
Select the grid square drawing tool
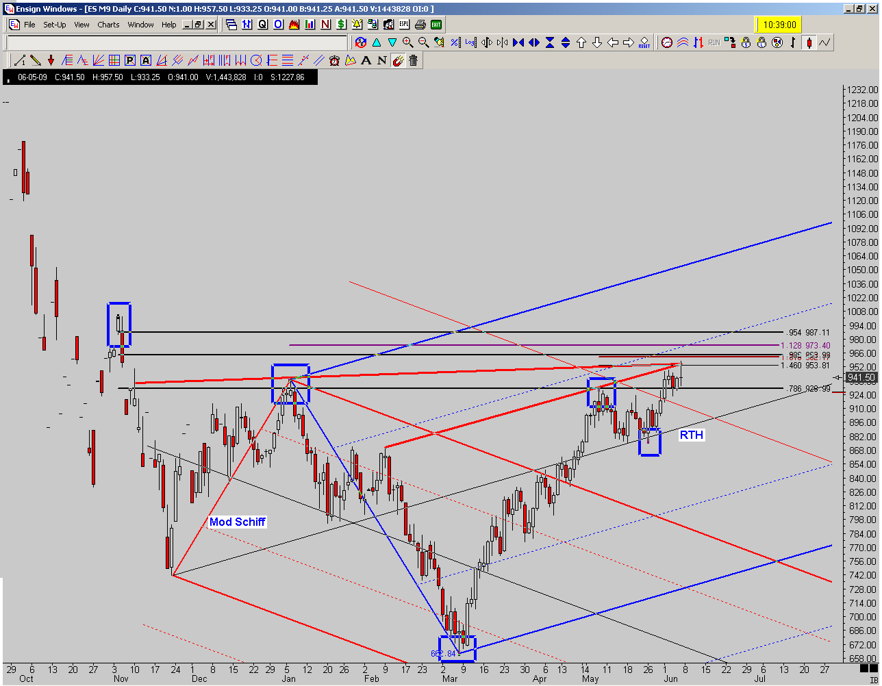[114, 60]
